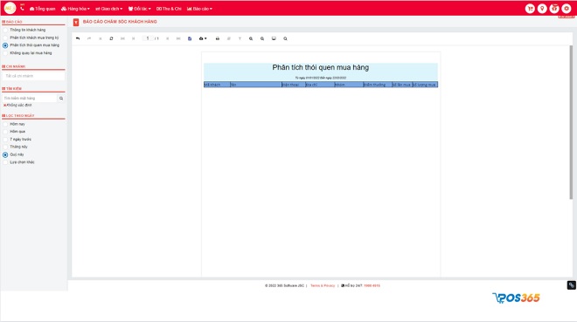Screen dimensions: 577x322
Task: Click the Địa chỉ column header
Action: click(320, 85)
